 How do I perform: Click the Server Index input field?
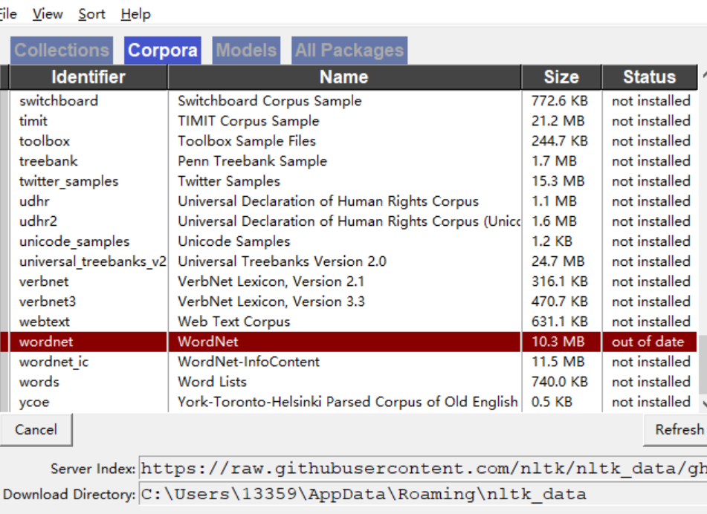click(x=416, y=469)
